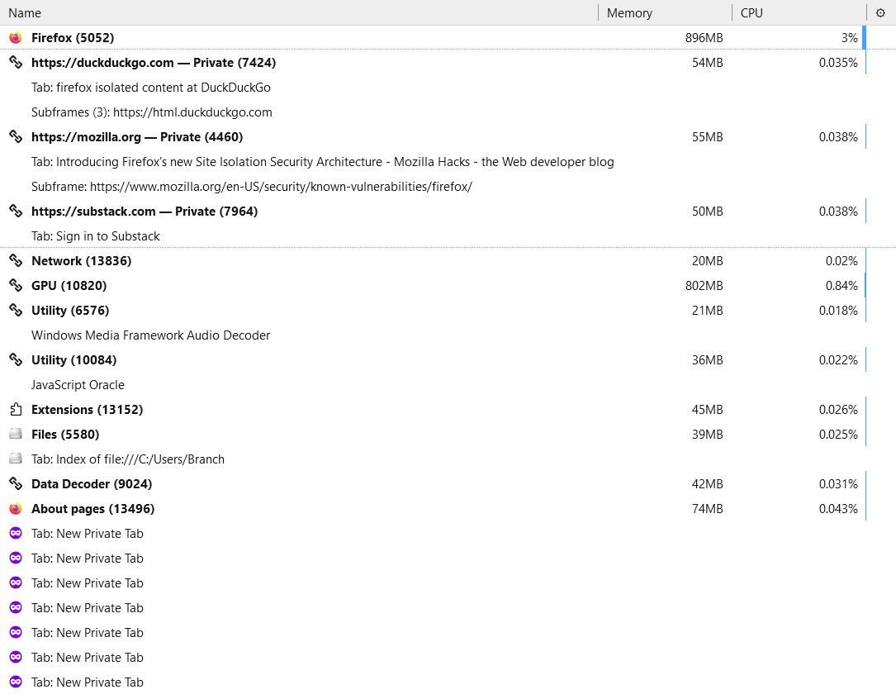Click the 74MB memory value for About pages
Viewport: 896px width, 699px height.
(x=708, y=509)
